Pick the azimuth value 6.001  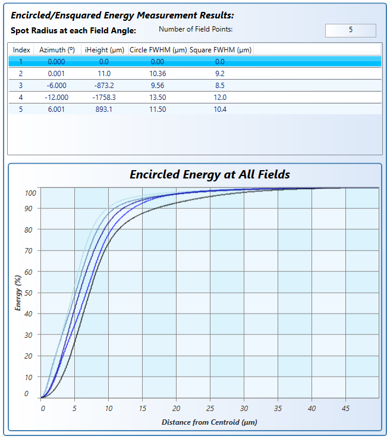[57, 109]
